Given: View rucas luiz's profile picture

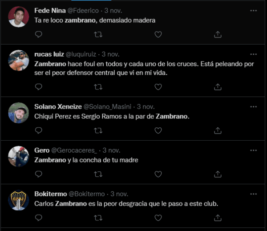Looking at the screenshot, I should 19,60.
